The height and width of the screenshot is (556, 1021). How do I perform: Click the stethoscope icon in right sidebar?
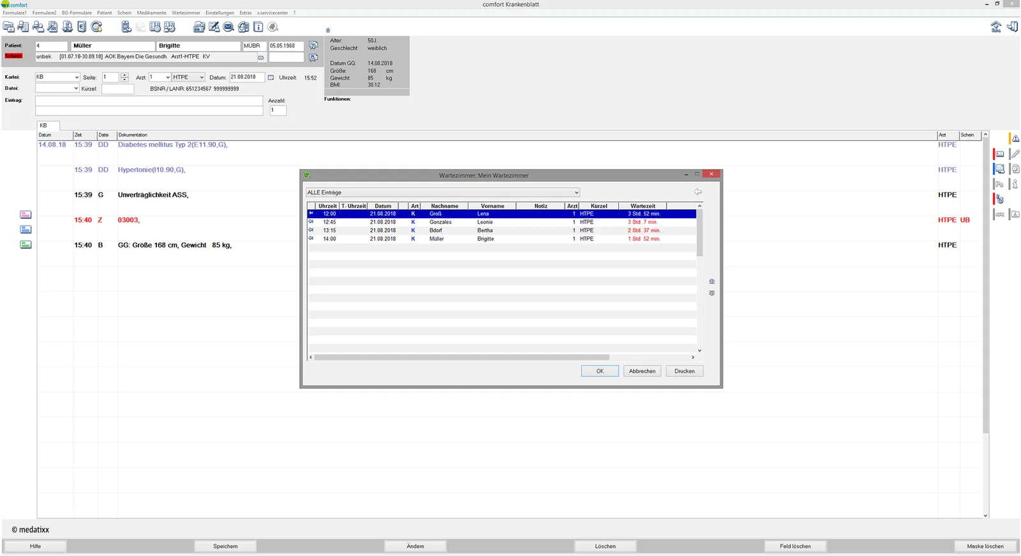(1000, 200)
